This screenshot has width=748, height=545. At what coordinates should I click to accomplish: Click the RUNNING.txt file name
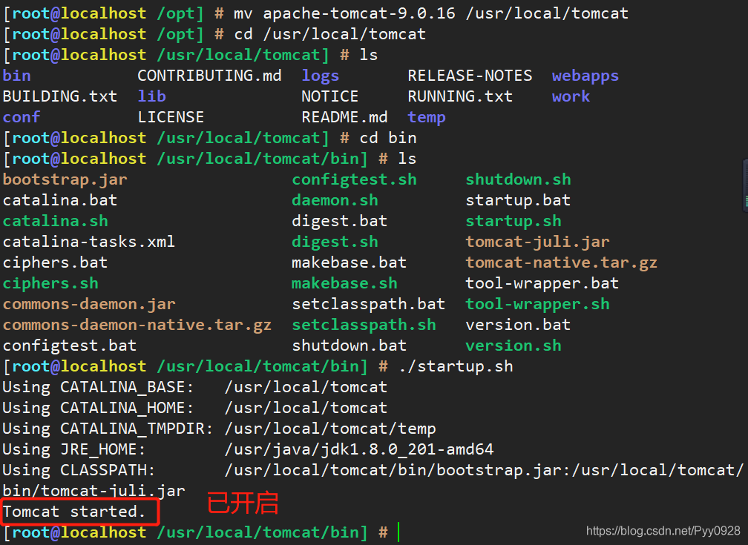click(460, 97)
